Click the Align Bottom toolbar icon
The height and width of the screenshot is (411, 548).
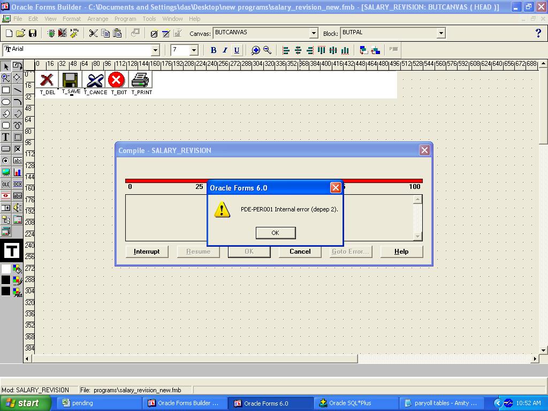345,50
